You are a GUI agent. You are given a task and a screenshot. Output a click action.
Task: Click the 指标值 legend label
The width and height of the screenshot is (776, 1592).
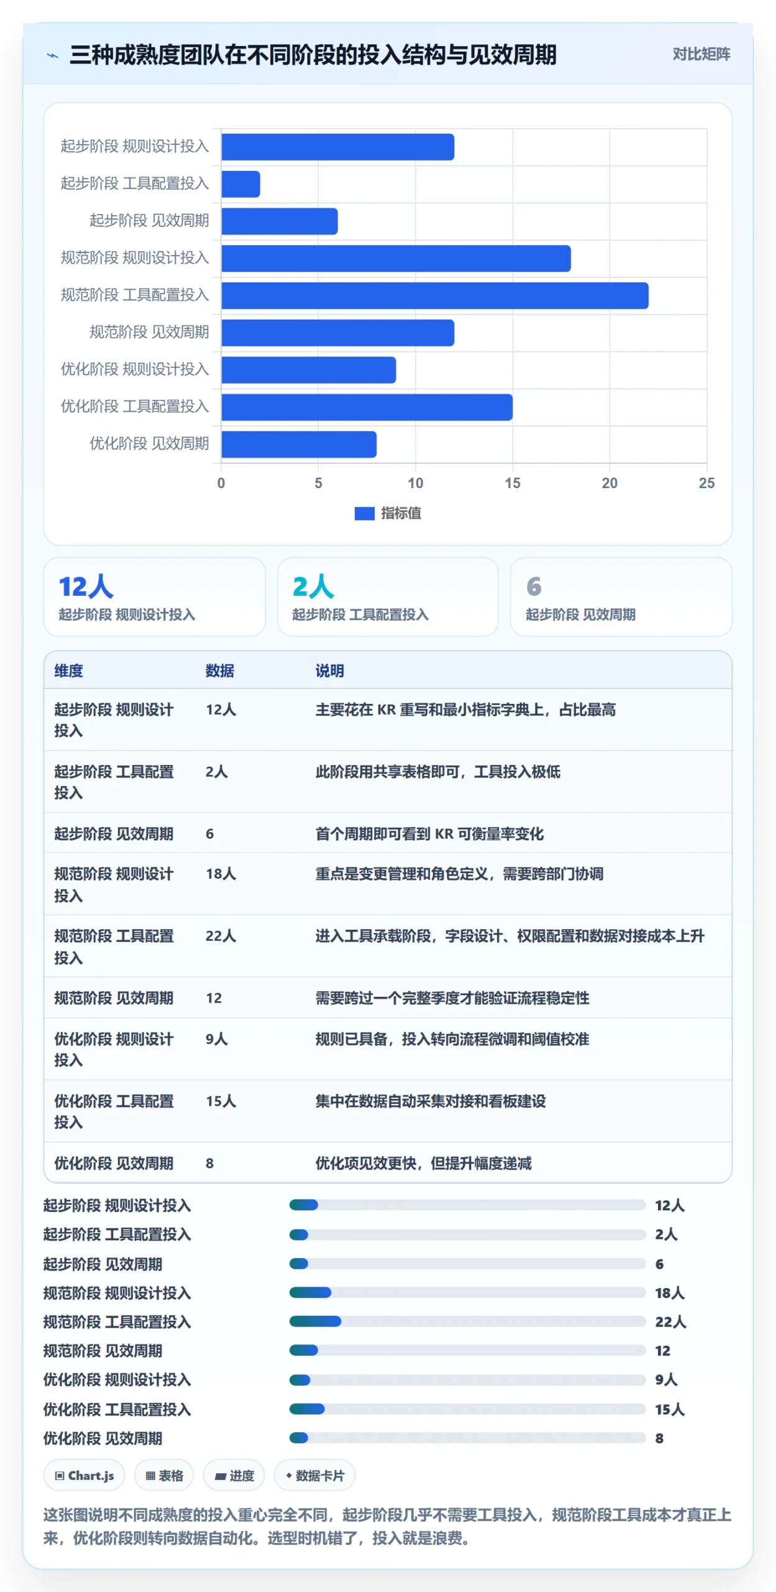pos(401,513)
